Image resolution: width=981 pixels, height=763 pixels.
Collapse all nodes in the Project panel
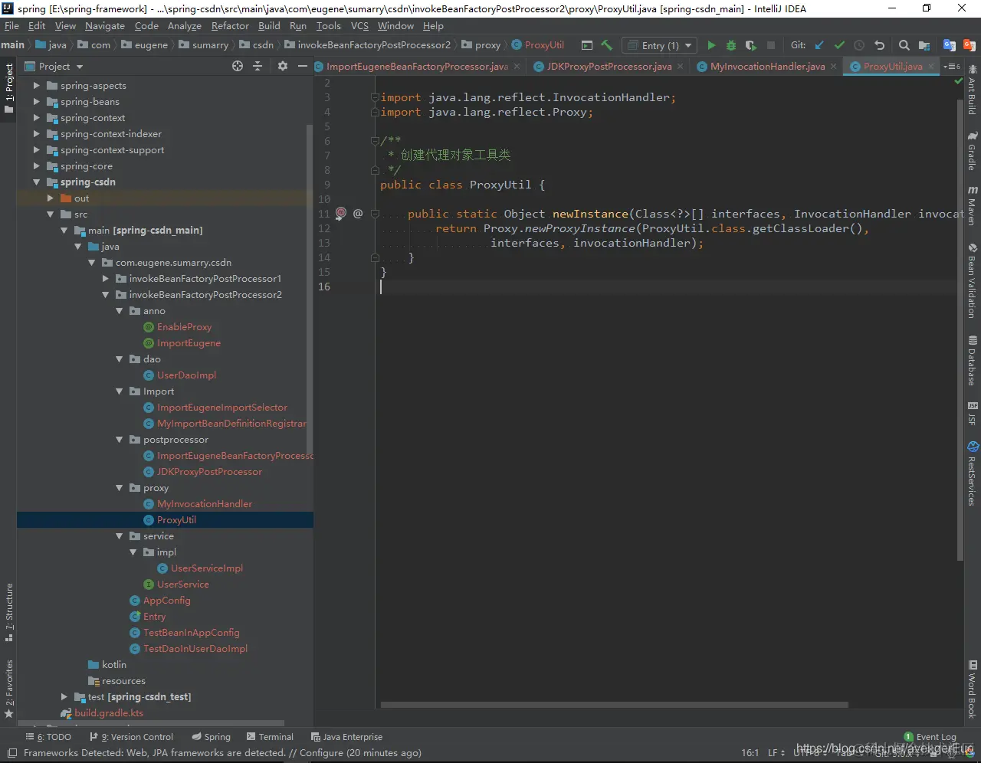coord(258,67)
